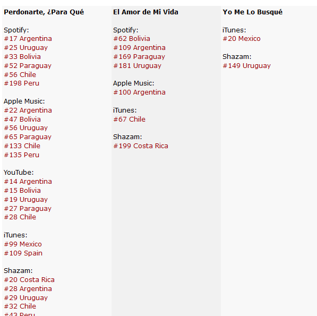The height and width of the screenshot is (316, 317).
Task: Click #62 Bolivia in El Amor column
Action: [132, 39]
